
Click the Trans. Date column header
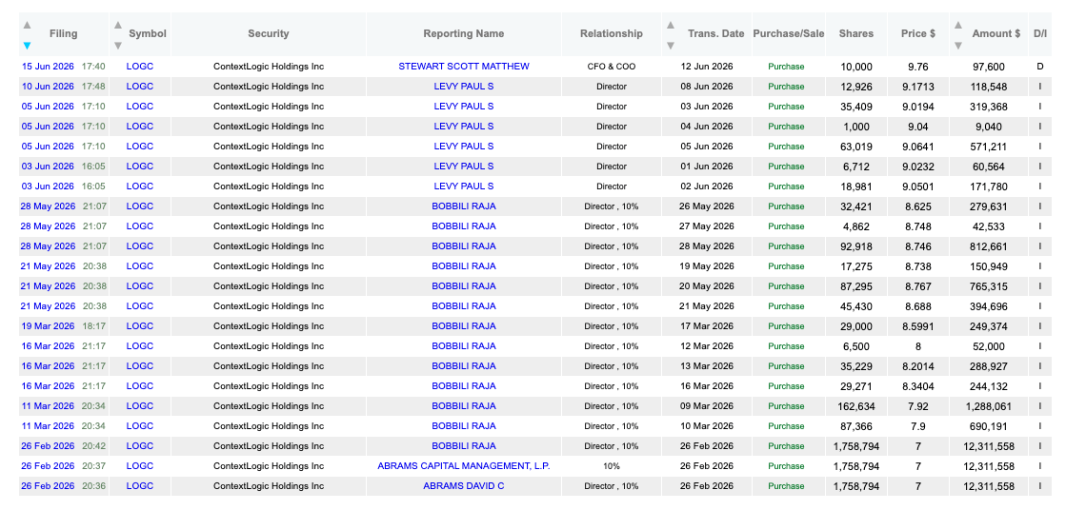(x=715, y=33)
